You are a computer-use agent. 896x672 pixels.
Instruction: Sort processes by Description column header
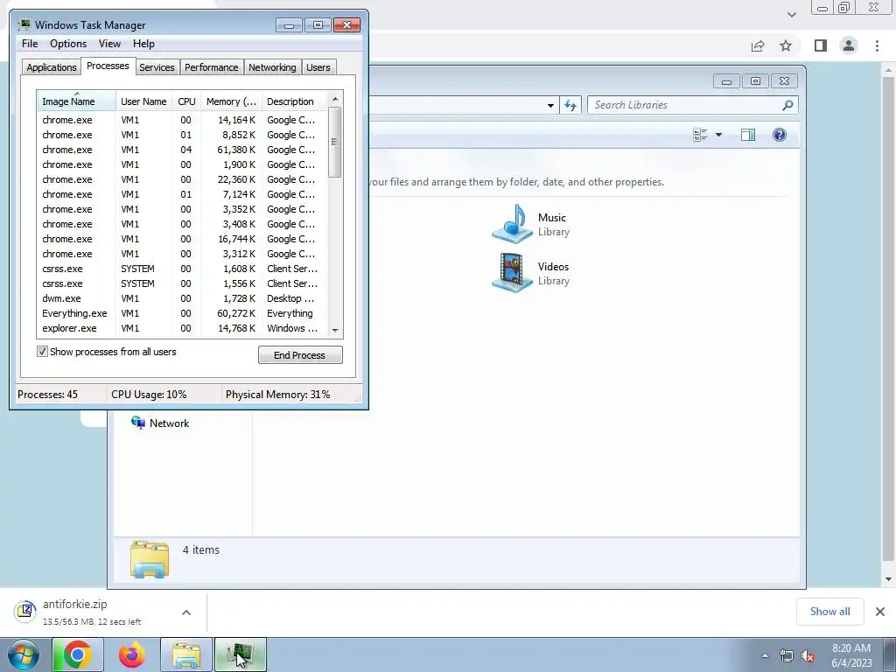click(x=294, y=101)
